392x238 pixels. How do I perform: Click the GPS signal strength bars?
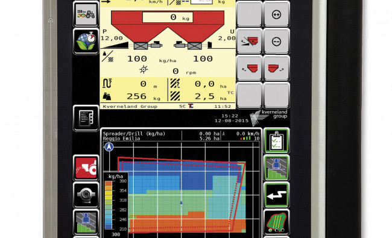pyautogui.click(x=245, y=138)
